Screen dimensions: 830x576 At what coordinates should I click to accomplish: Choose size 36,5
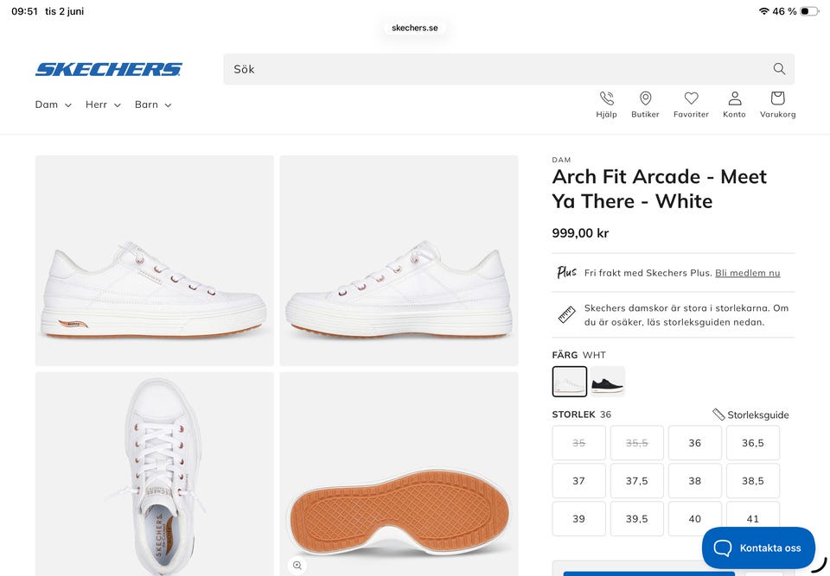coord(753,443)
